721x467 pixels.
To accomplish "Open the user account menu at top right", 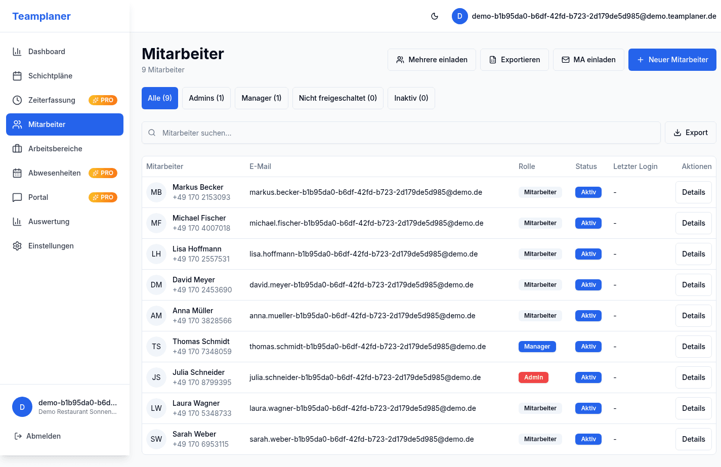I will click(x=584, y=16).
